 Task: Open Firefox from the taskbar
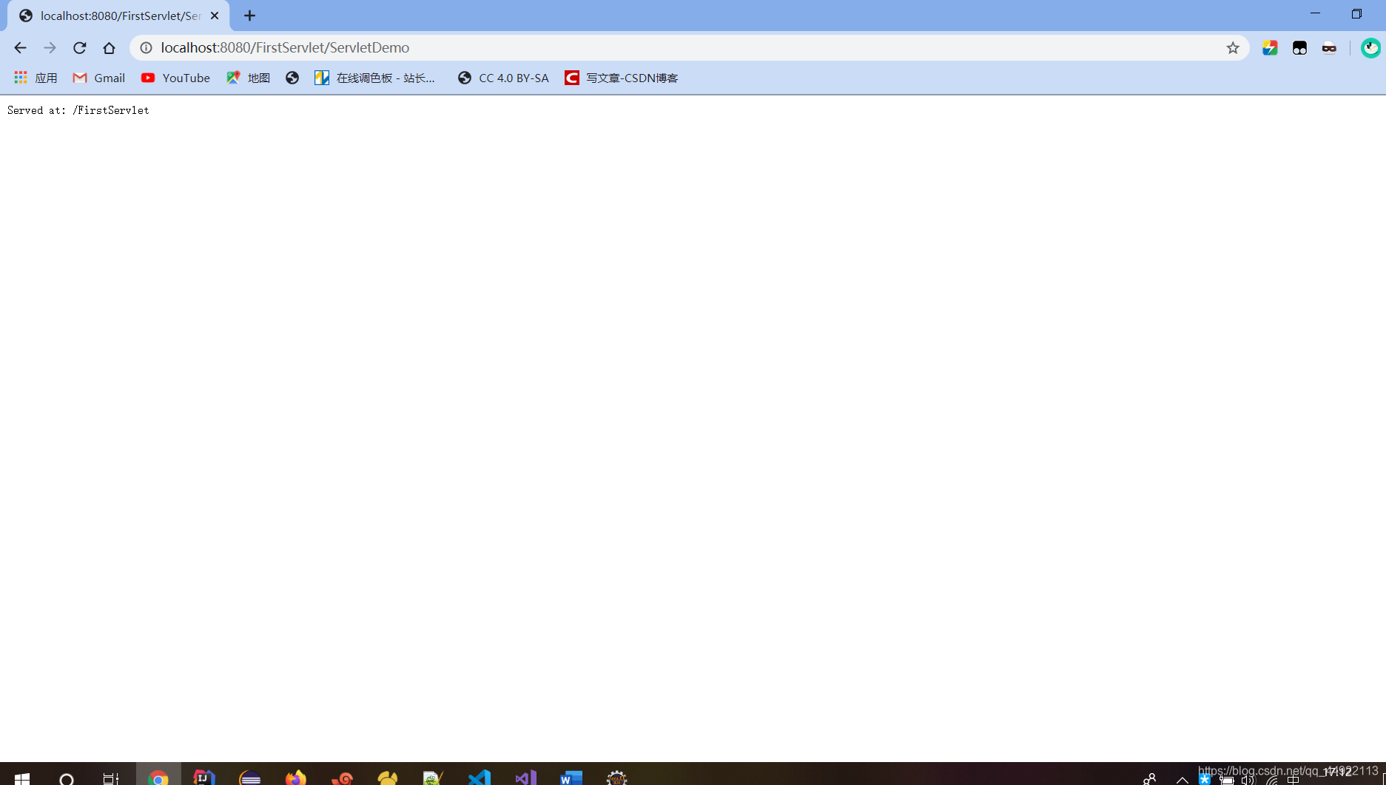click(296, 778)
